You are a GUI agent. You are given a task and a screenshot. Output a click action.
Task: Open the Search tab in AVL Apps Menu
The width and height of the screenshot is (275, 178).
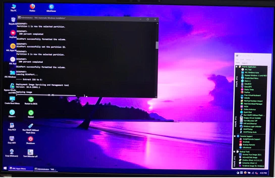click(245, 63)
